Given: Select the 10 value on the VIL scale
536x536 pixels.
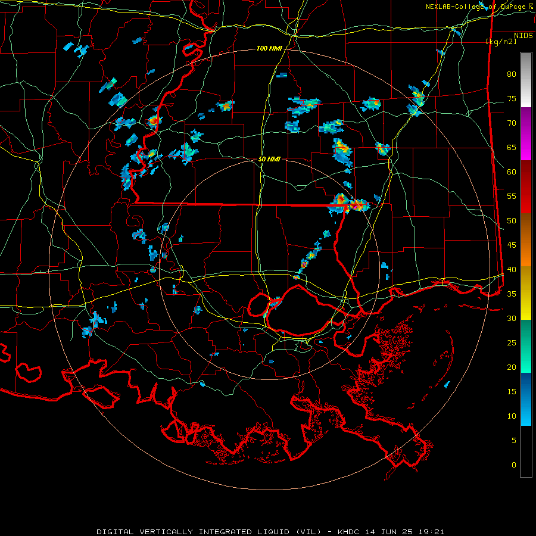Looking at the screenshot, I should pyautogui.click(x=512, y=416).
